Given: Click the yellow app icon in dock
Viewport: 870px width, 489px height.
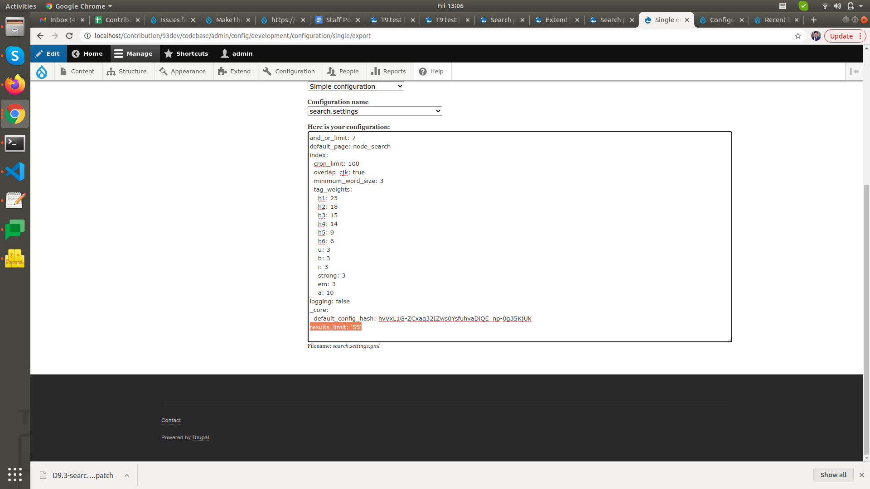Looking at the screenshot, I should 15,259.
